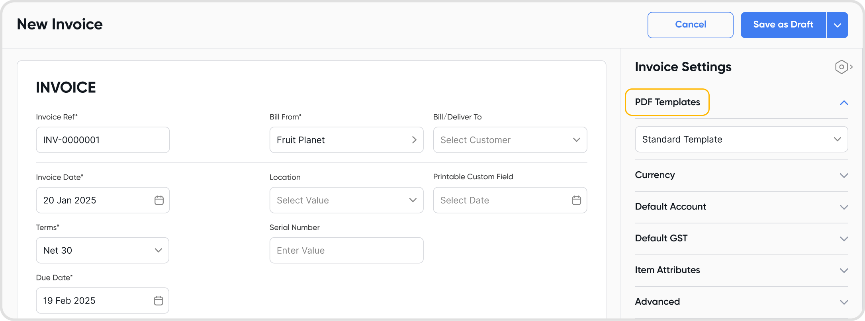Click the Cancel button

point(690,25)
